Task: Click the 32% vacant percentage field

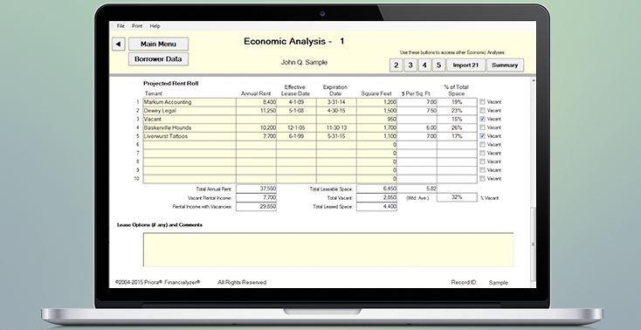Action: [x=457, y=197]
